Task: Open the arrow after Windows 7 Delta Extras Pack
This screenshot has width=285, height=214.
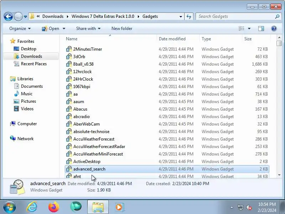Action: pos(139,16)
